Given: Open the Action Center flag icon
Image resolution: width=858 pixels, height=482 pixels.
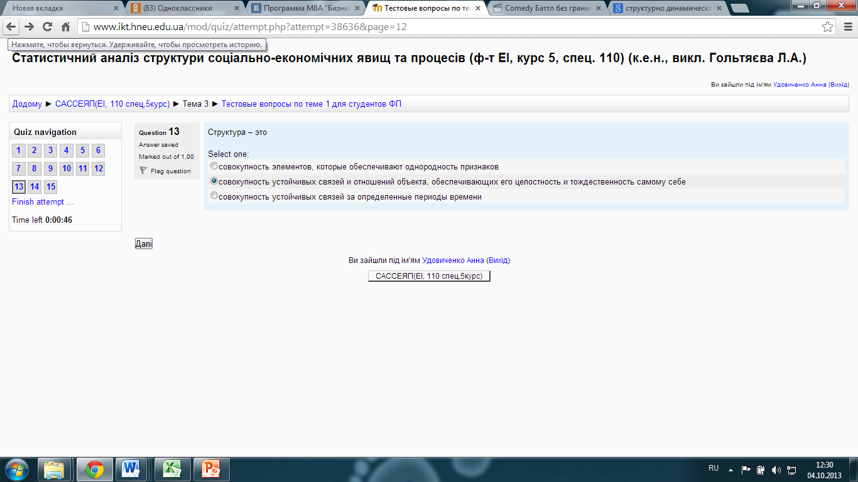Looking at the screenshot, I should 746,469.
